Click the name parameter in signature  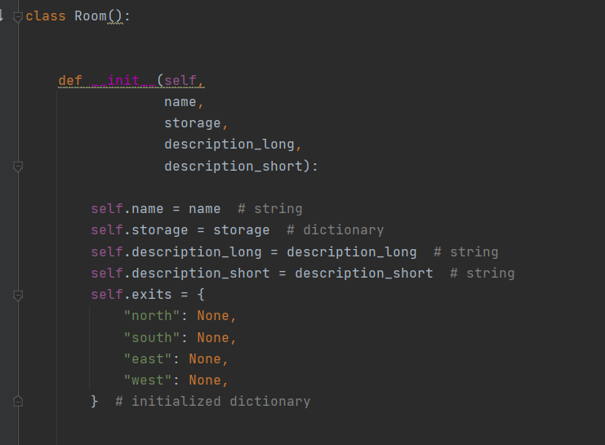(x=180, y=102)
